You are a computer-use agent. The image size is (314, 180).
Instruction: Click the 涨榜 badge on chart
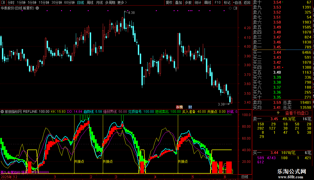coord(179,107)
